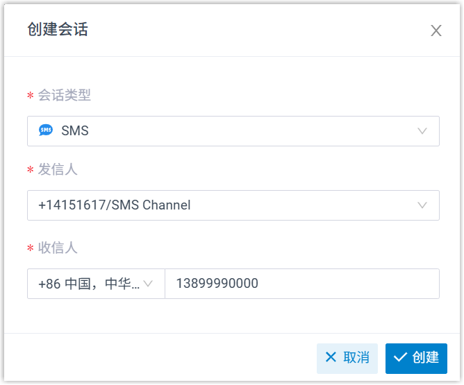This screenshot has height=385, width=464.
Task: Click the X icon in 取消 button
Action: tap(331, 357)
